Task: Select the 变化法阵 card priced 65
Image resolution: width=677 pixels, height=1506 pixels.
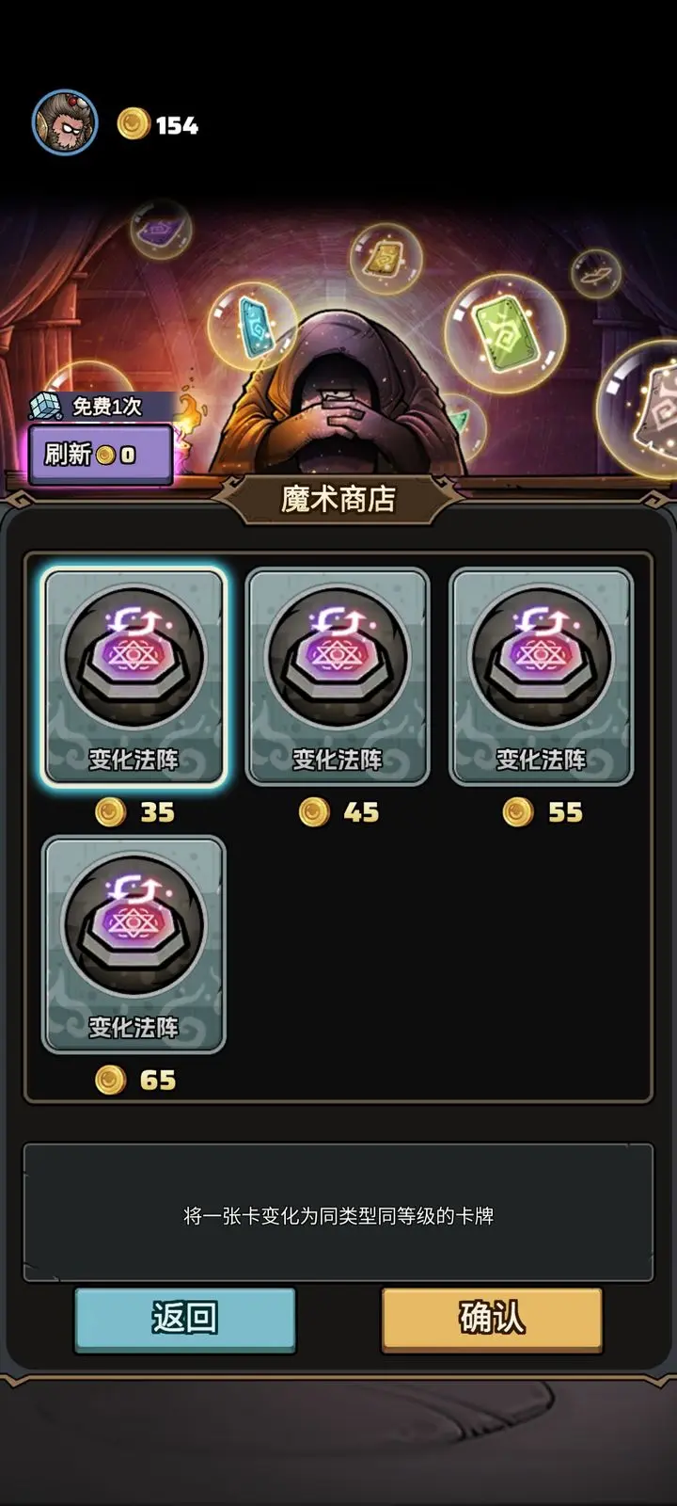Action: pos(134,945)
